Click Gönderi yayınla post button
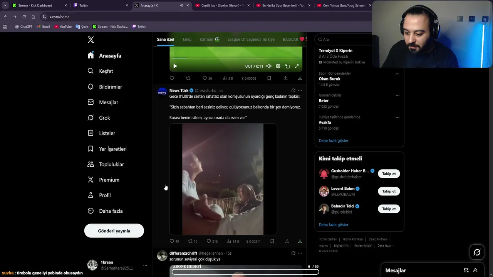 pyautogui.click(x=114, y=231)
